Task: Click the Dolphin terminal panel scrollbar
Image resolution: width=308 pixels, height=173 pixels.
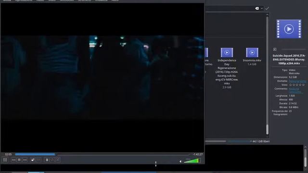Action: coord(305,158)
